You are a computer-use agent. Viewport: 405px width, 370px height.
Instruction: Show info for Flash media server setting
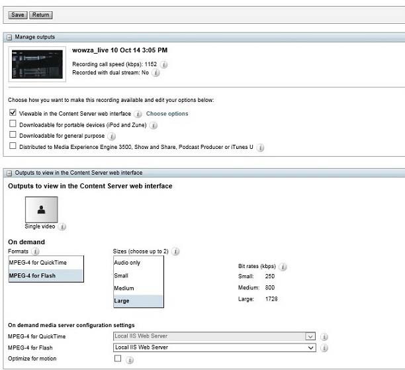pos(324,348)
